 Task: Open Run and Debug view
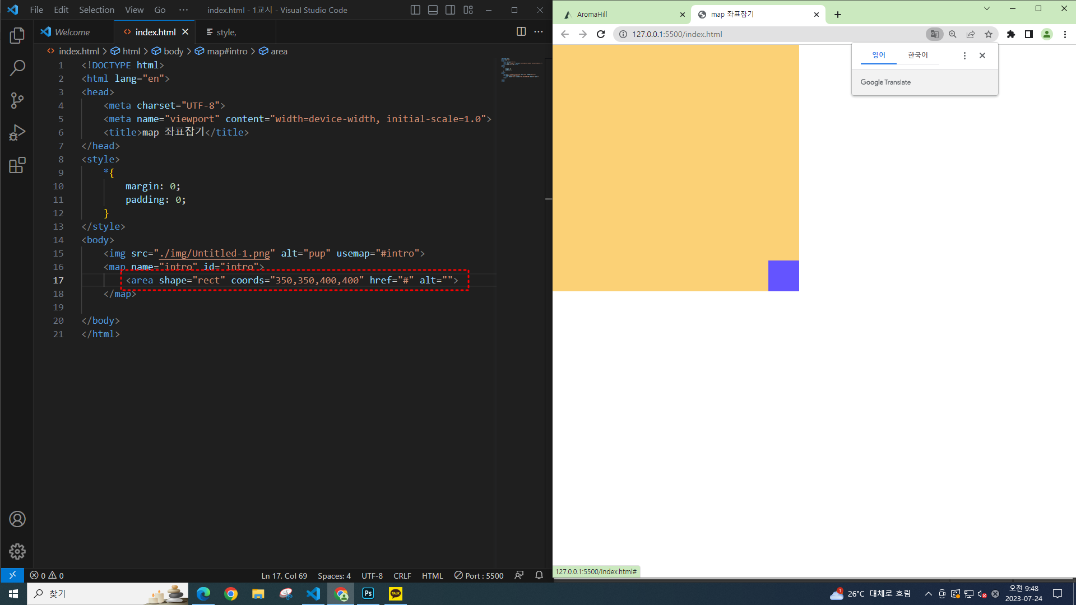tap(17, 133)
